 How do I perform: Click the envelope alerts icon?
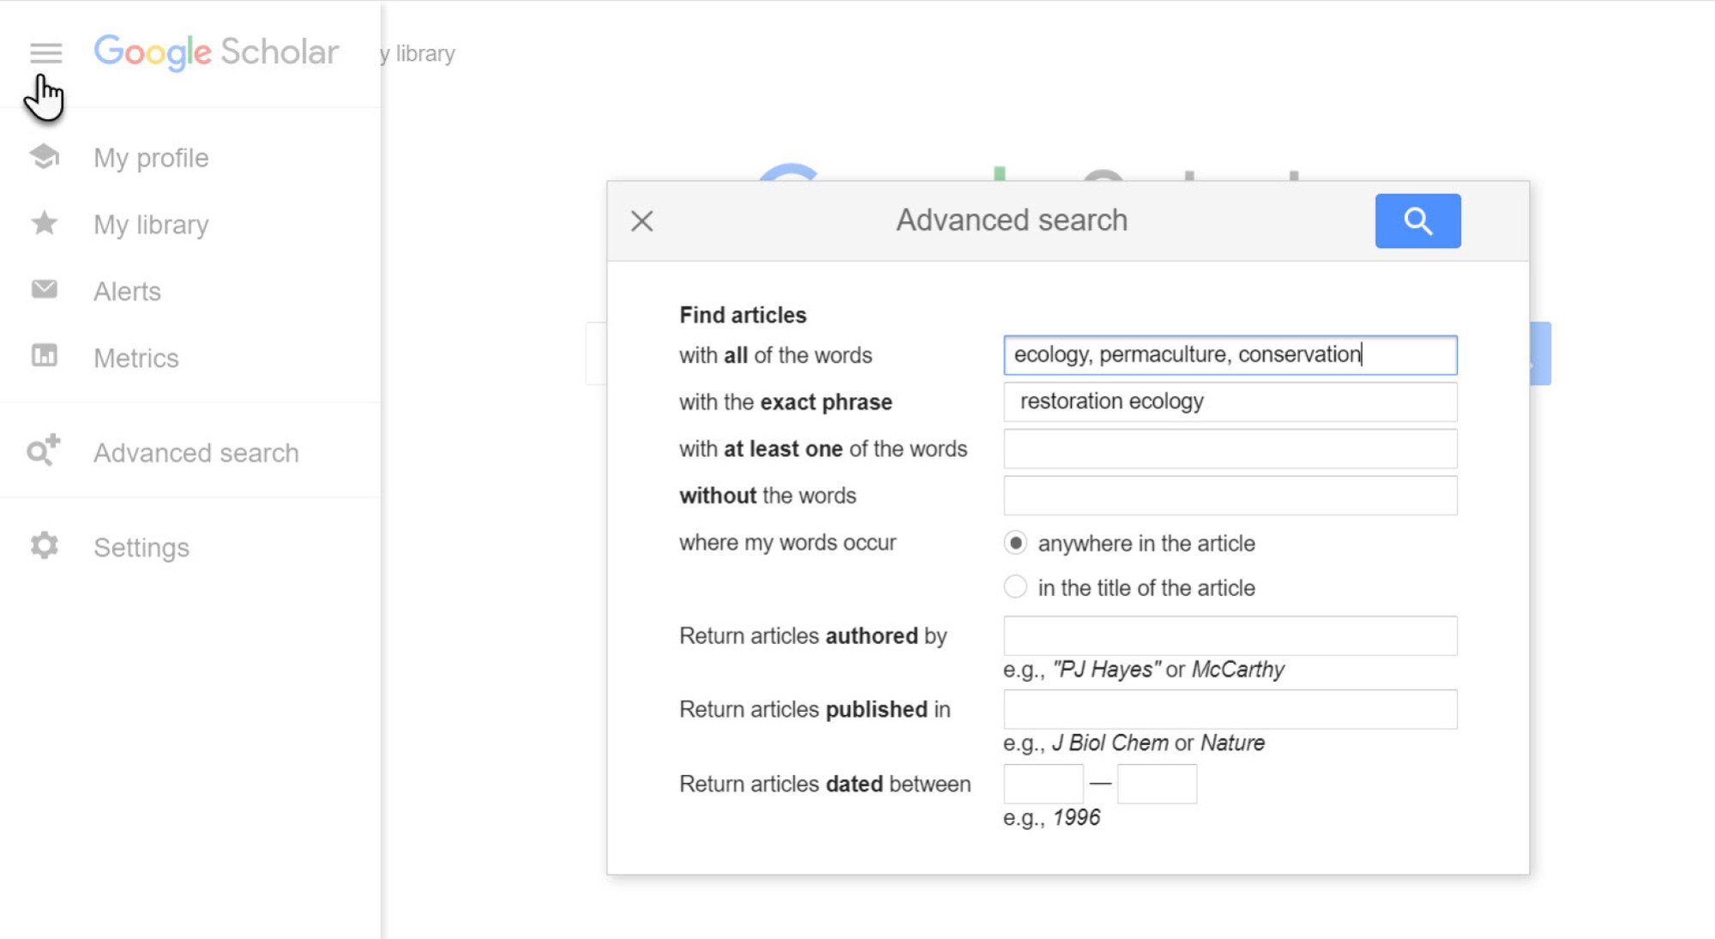coord(44,290)
